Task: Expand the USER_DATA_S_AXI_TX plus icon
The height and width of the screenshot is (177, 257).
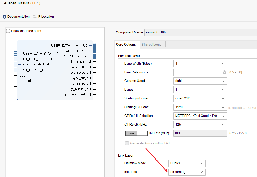Action: (x=19, y=54)
